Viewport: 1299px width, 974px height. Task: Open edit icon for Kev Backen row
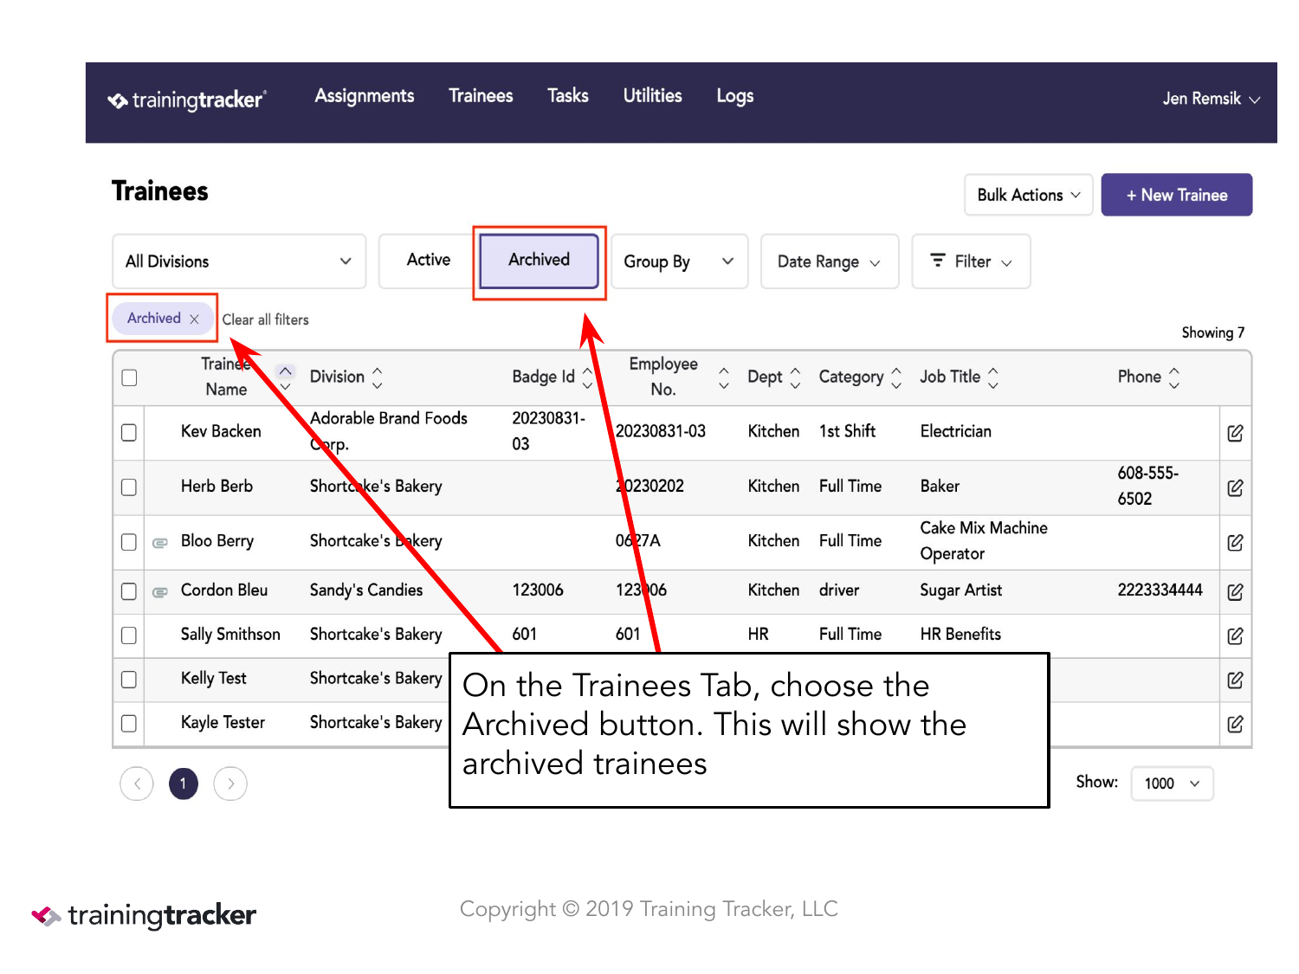tap(1235, 433)
